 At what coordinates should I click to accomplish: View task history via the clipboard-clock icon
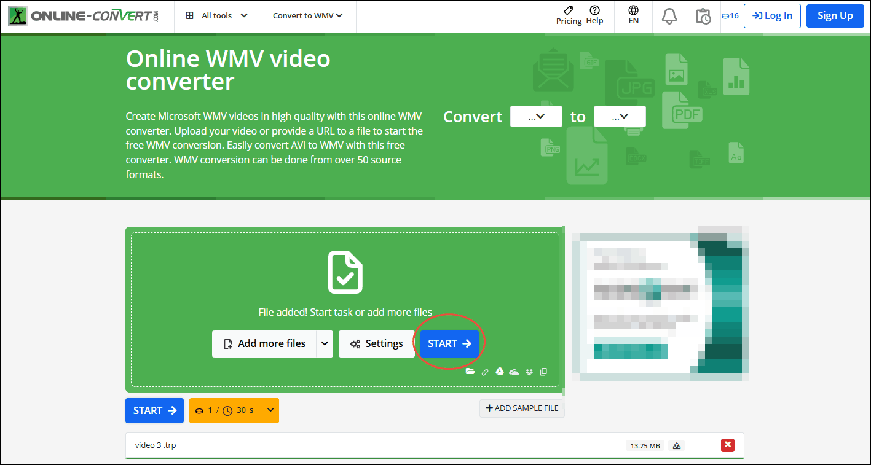coord(703,16)
